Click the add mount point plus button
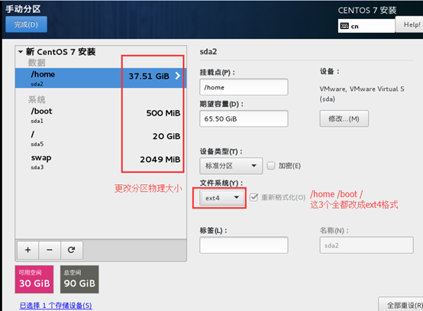423x311 pixels. click(28, 250)
